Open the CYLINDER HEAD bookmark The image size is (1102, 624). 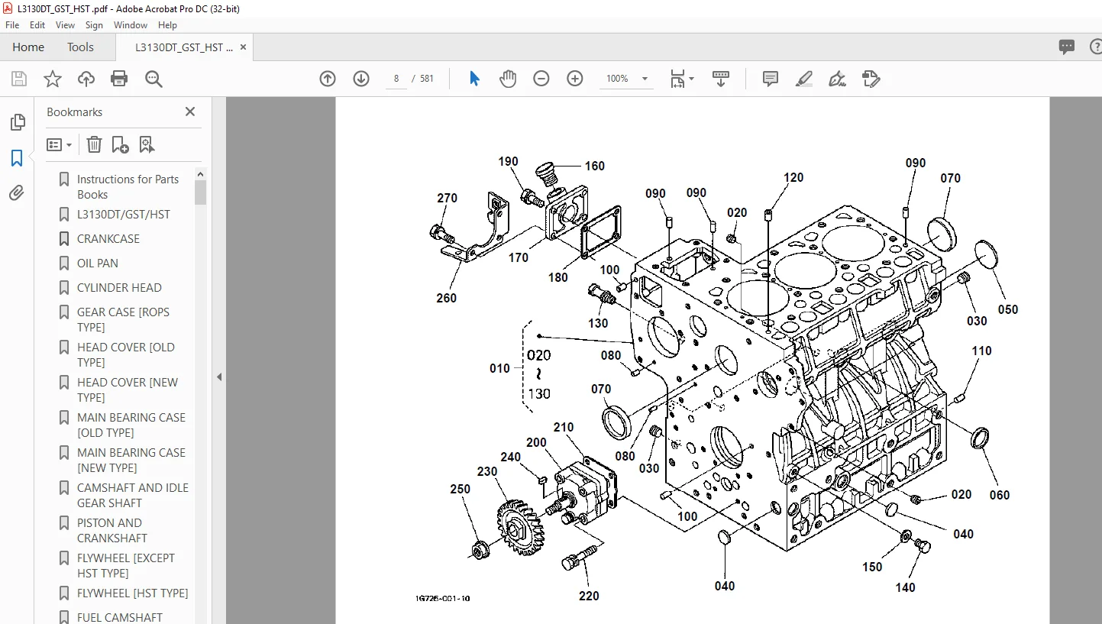(119, 287)
